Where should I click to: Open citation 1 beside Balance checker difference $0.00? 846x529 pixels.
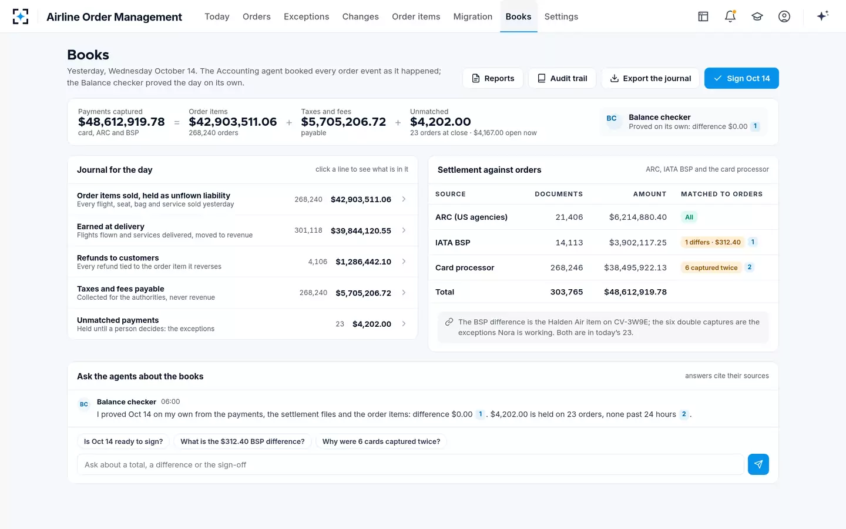756,126
